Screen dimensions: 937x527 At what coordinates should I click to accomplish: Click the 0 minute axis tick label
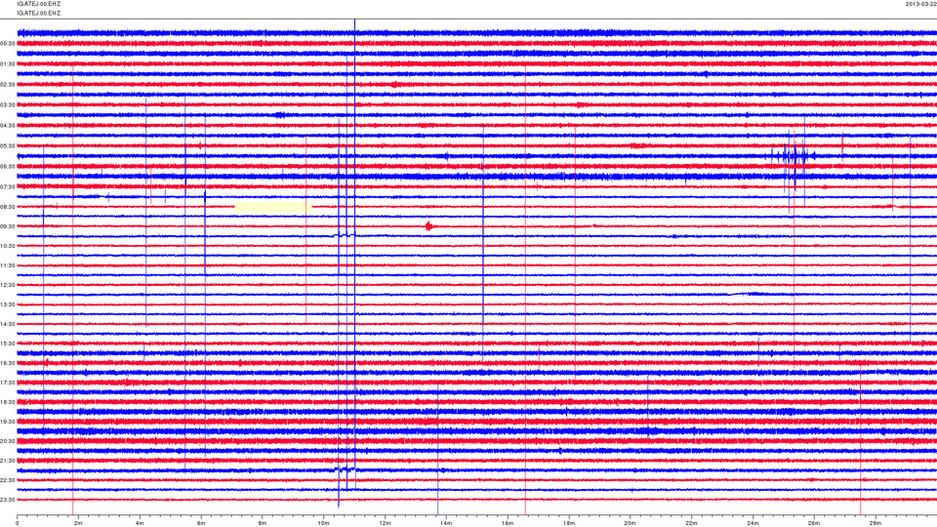(18, 523)
